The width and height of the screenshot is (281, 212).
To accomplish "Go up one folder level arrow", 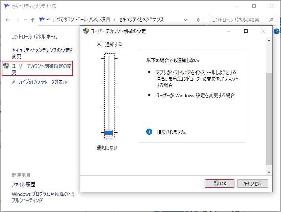I will (x=33, y=20).
